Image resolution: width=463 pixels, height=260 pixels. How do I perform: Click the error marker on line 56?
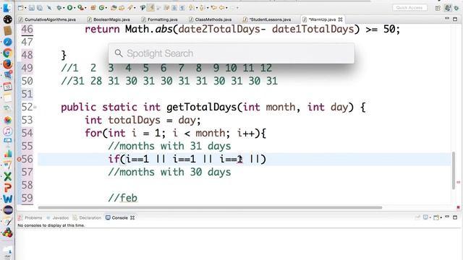(x=20, y=159)
